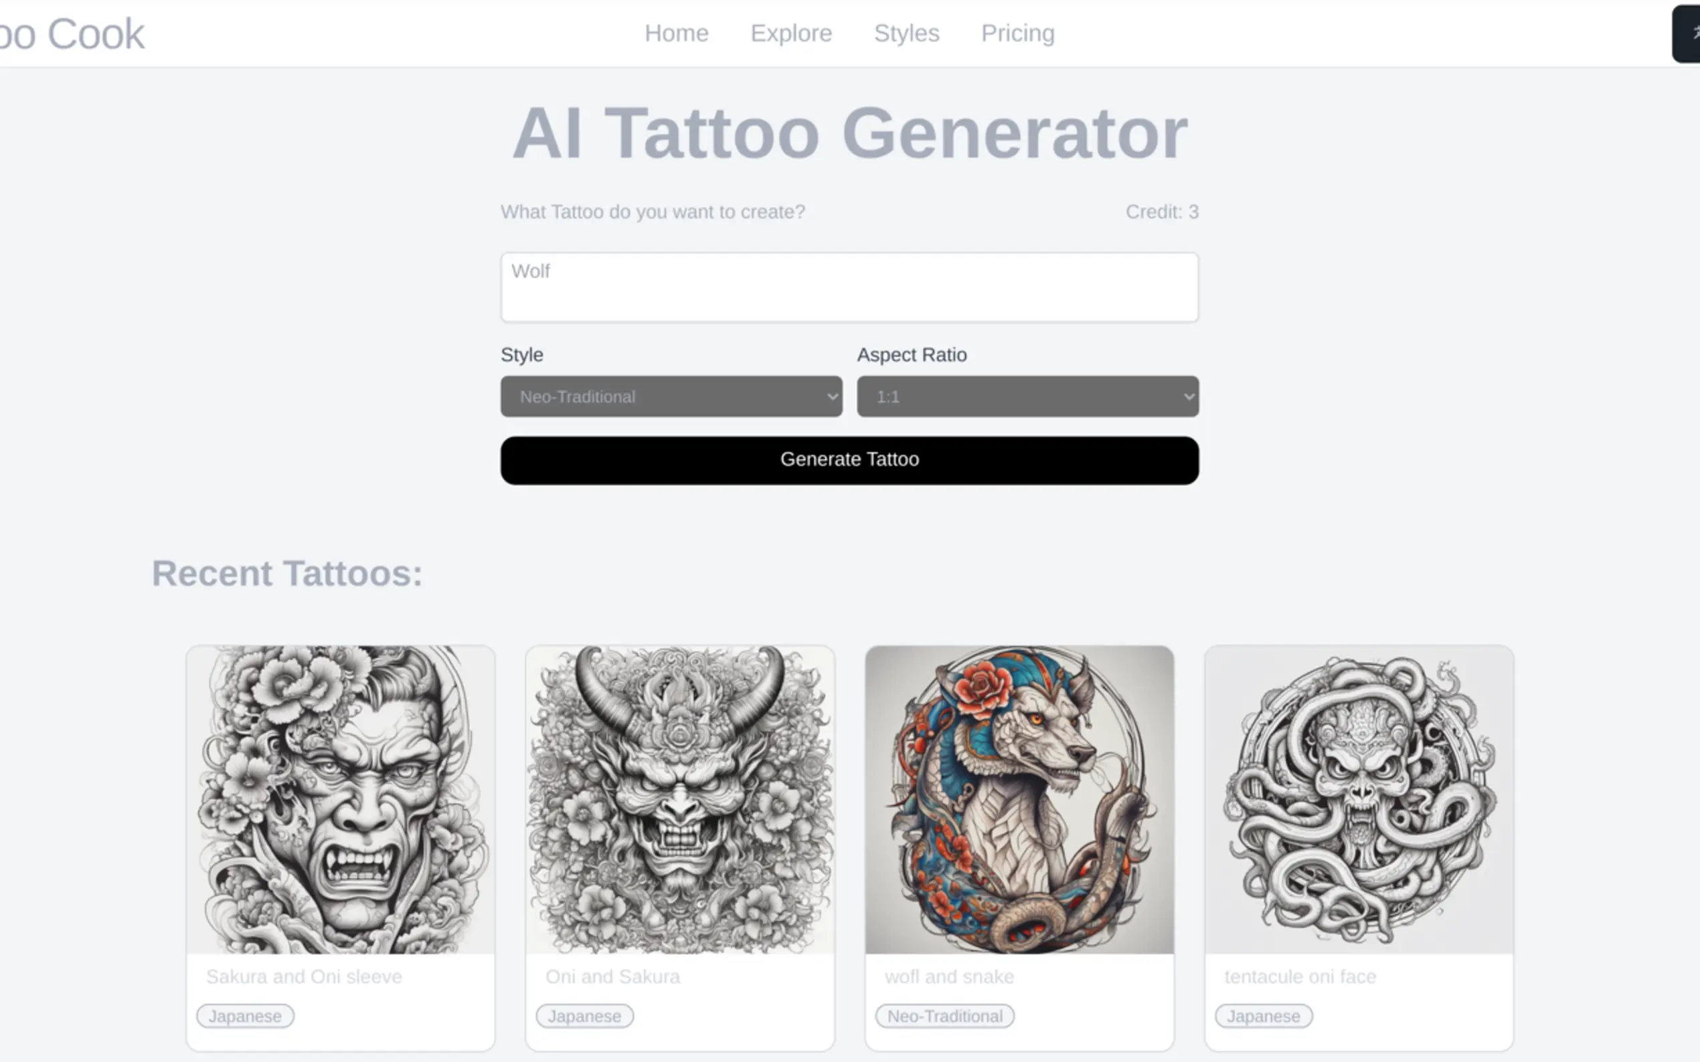Visit the Pricing page
This screenshot has height=1062, width=1700.
click(x=1017, y=33)
